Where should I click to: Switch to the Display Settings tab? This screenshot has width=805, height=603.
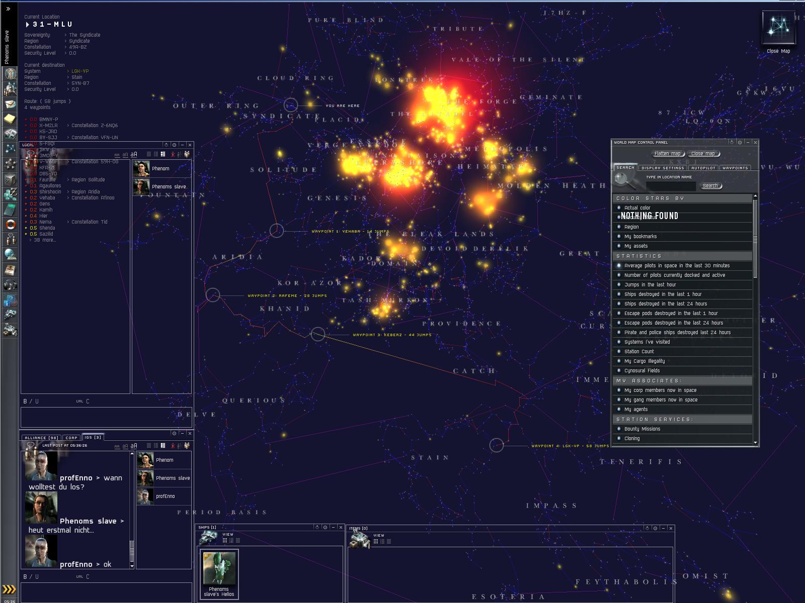[662, 168]
